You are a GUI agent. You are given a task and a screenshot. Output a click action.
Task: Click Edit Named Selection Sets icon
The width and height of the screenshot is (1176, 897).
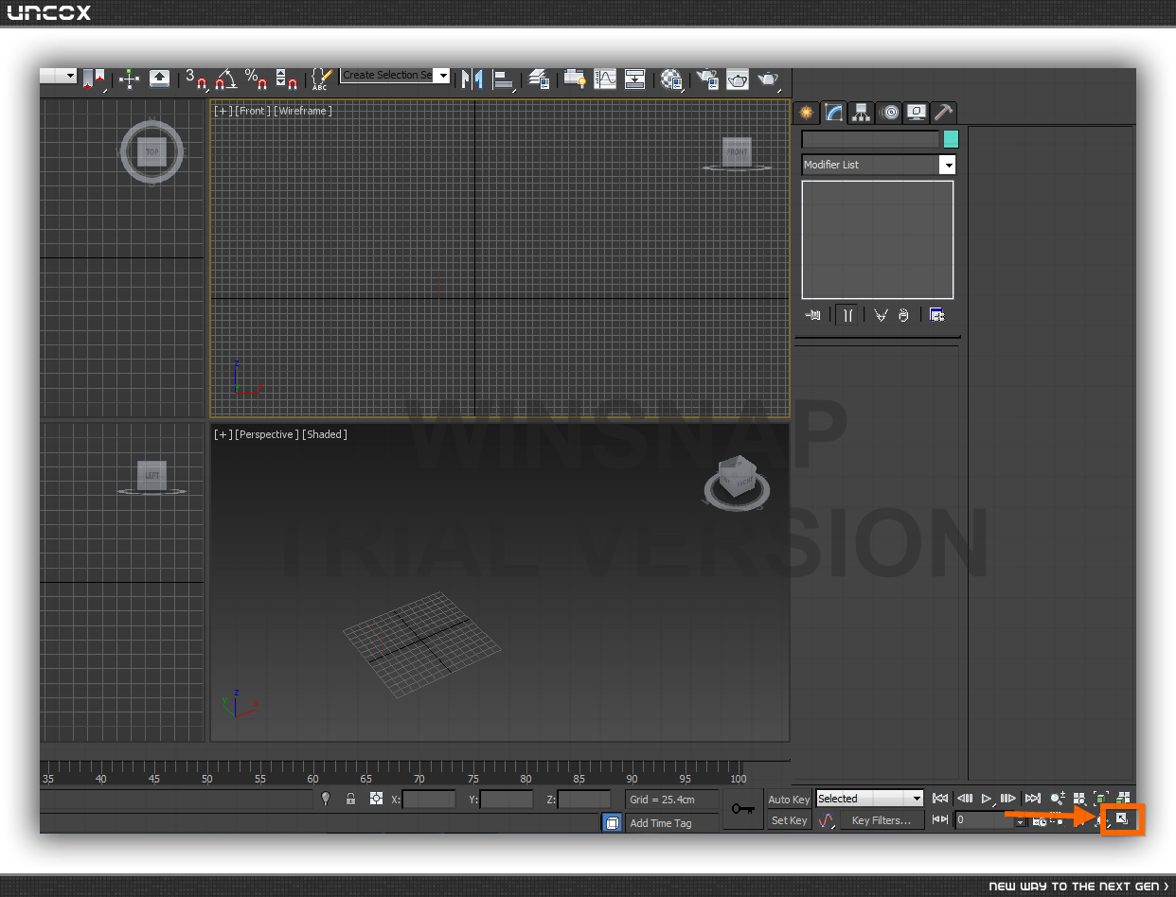[x=322, y=79]
